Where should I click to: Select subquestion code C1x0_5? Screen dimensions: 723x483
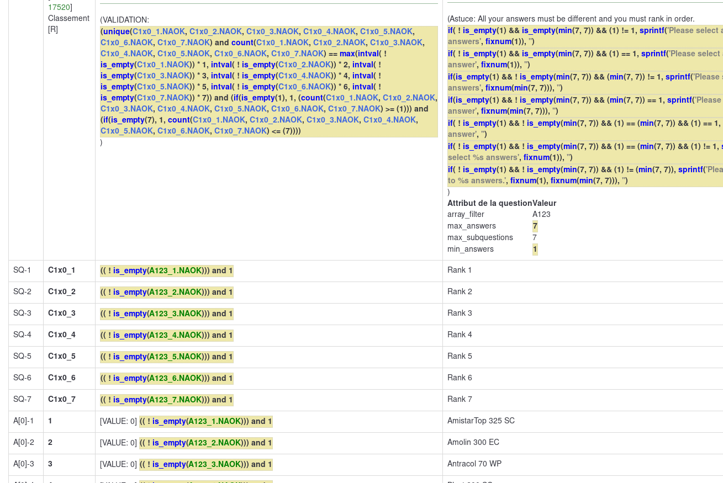point(62,356)
